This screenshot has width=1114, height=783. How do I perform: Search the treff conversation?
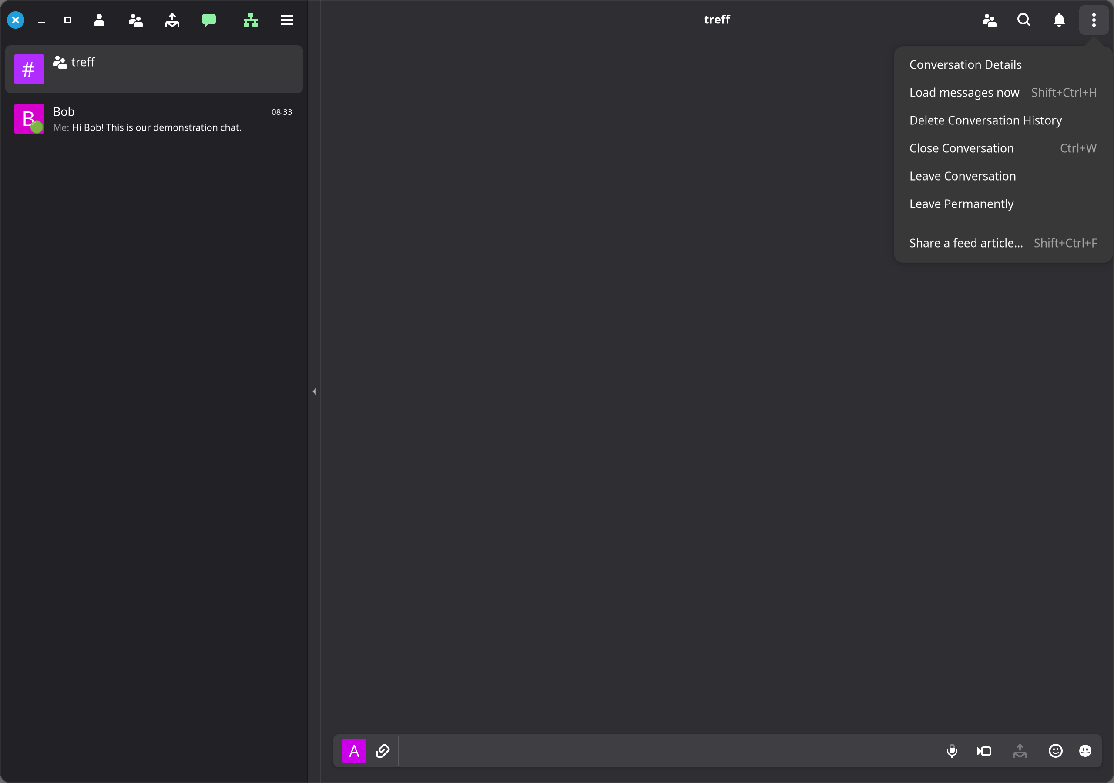(x=1024, y=20)
